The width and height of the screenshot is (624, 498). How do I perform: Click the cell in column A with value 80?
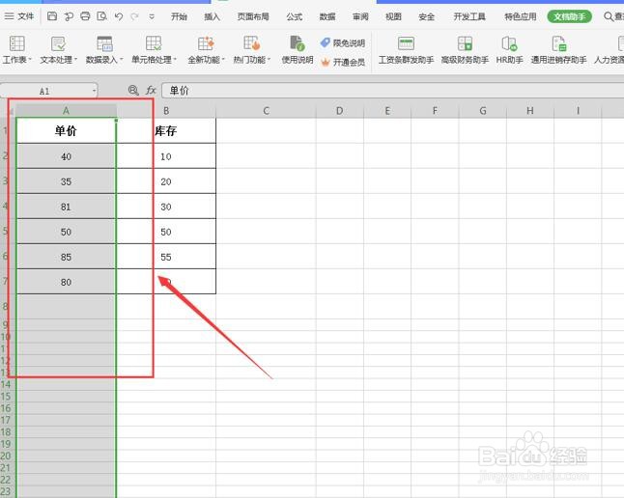click(x=66, y=282)
